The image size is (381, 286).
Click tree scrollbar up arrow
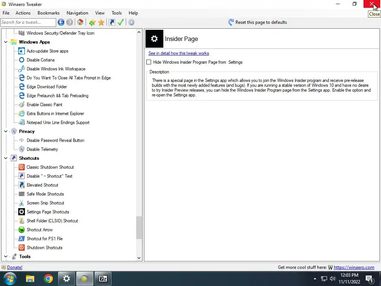point(139,32)
